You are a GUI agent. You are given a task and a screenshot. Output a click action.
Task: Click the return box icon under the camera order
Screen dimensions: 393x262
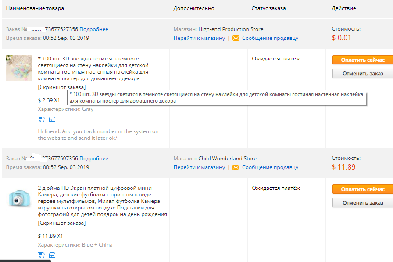[x=52, y=255]
